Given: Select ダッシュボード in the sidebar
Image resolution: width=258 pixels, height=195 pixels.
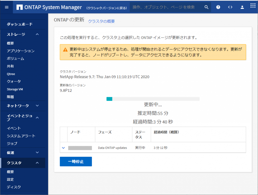Looking at the screenshot, I should [20, 24].
